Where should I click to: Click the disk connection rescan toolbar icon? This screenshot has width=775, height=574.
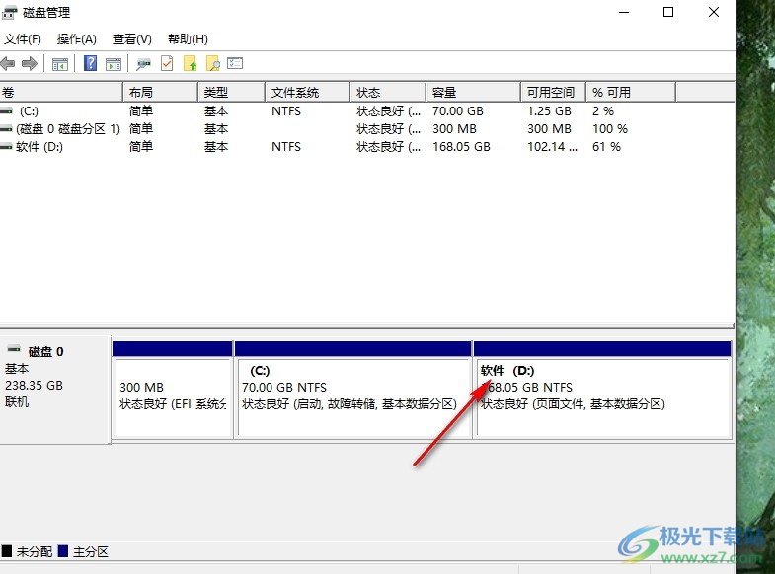(143, 64)
